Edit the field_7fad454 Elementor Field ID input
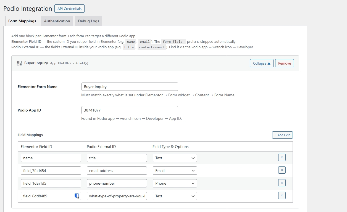 (x=51, y=171)
